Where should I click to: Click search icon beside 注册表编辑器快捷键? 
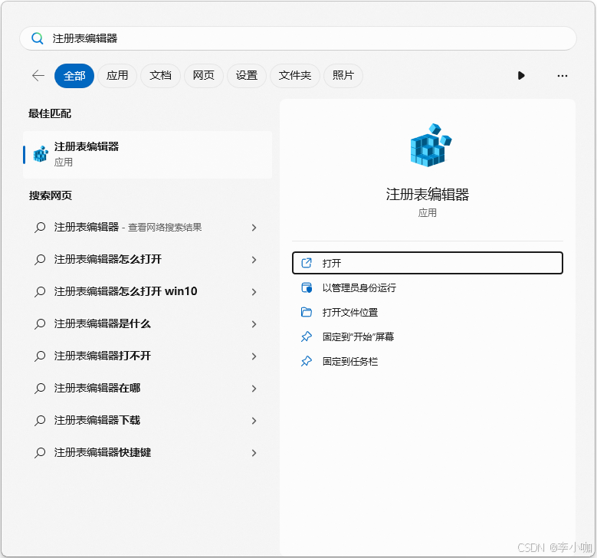point(40,453)
